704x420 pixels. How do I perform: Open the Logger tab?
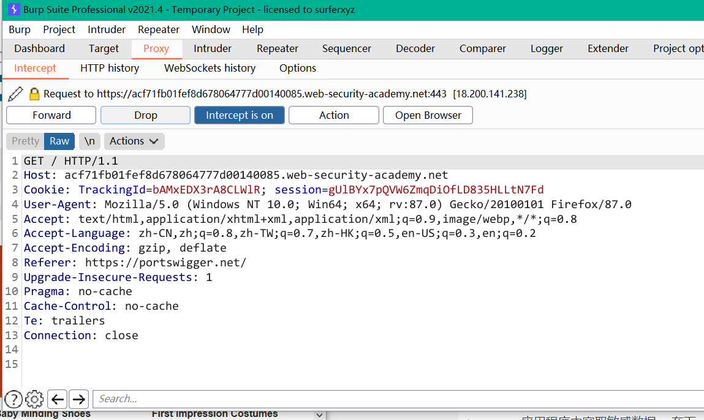click(x=547, y=48)
